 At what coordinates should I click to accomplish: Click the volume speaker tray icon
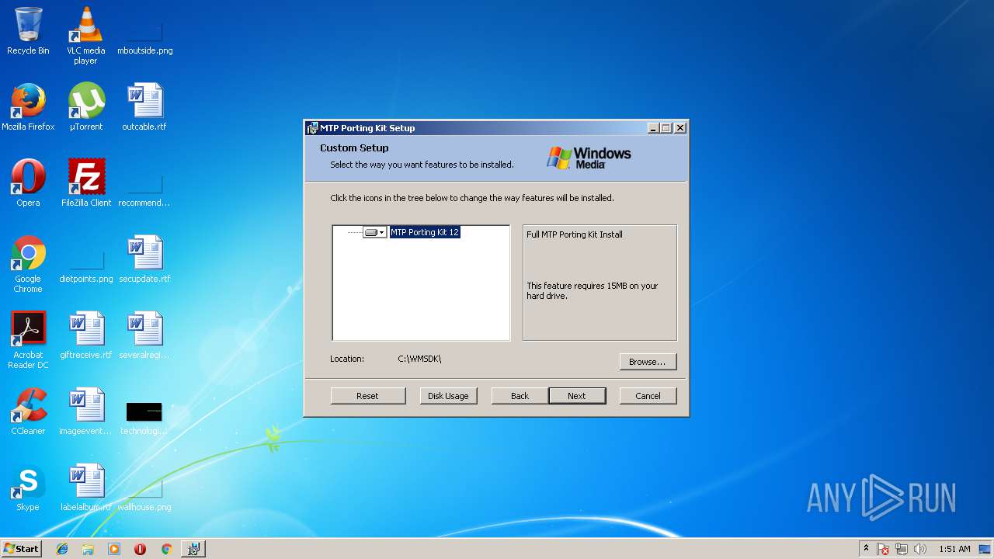click(920, 549)
